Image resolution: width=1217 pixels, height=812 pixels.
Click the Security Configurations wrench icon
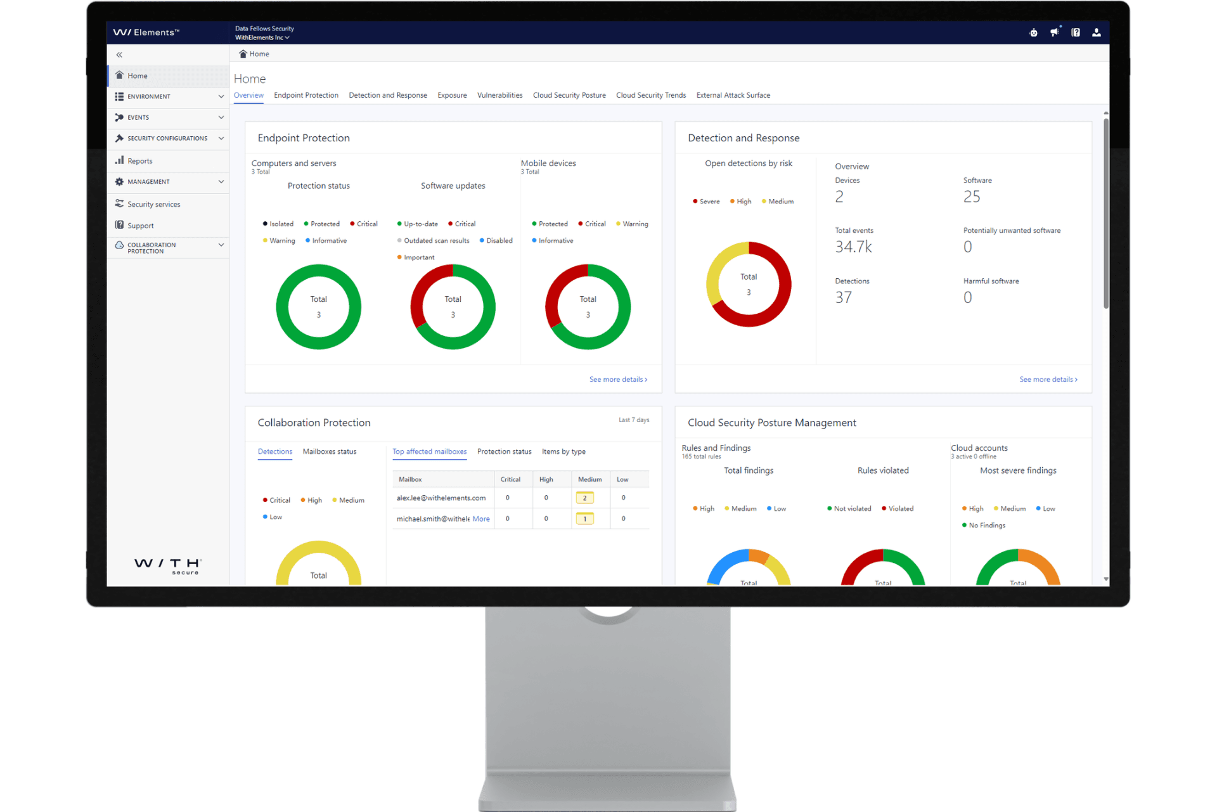pos(119,138)
